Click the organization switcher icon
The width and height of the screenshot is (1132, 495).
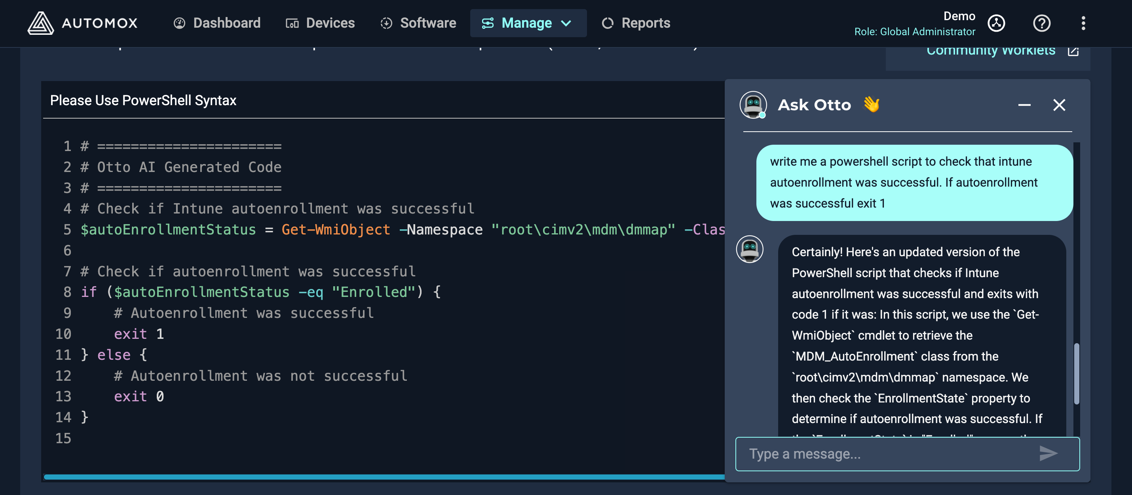pos(996,23)
